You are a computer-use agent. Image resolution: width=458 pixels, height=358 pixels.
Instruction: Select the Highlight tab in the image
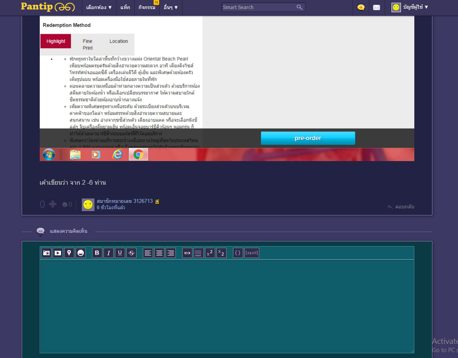[x=55, y=41]
